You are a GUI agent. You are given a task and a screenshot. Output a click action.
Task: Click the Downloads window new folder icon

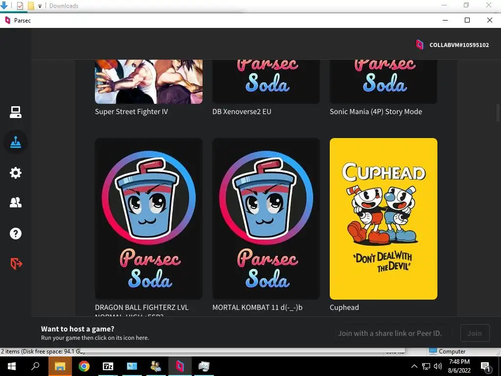pyautogui.click(x=31, y=6)
